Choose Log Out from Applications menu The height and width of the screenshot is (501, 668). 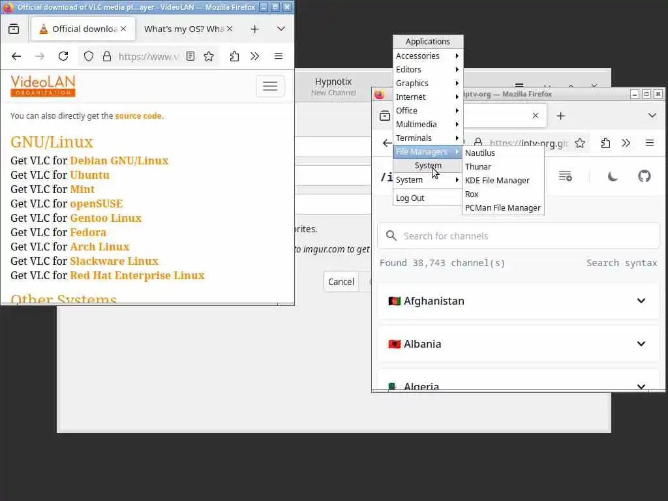[x=428, y=198]
